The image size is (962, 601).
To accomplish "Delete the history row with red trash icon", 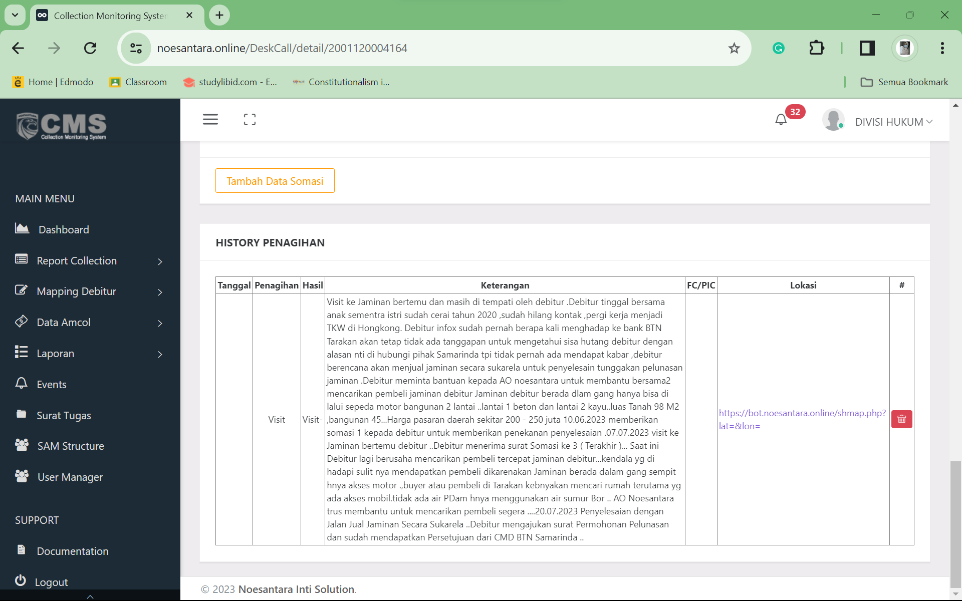I will coord(901,419).
